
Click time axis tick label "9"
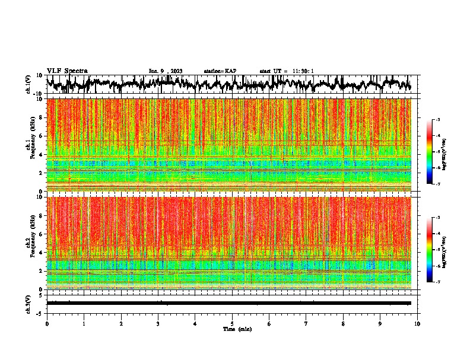click(380, 324)
